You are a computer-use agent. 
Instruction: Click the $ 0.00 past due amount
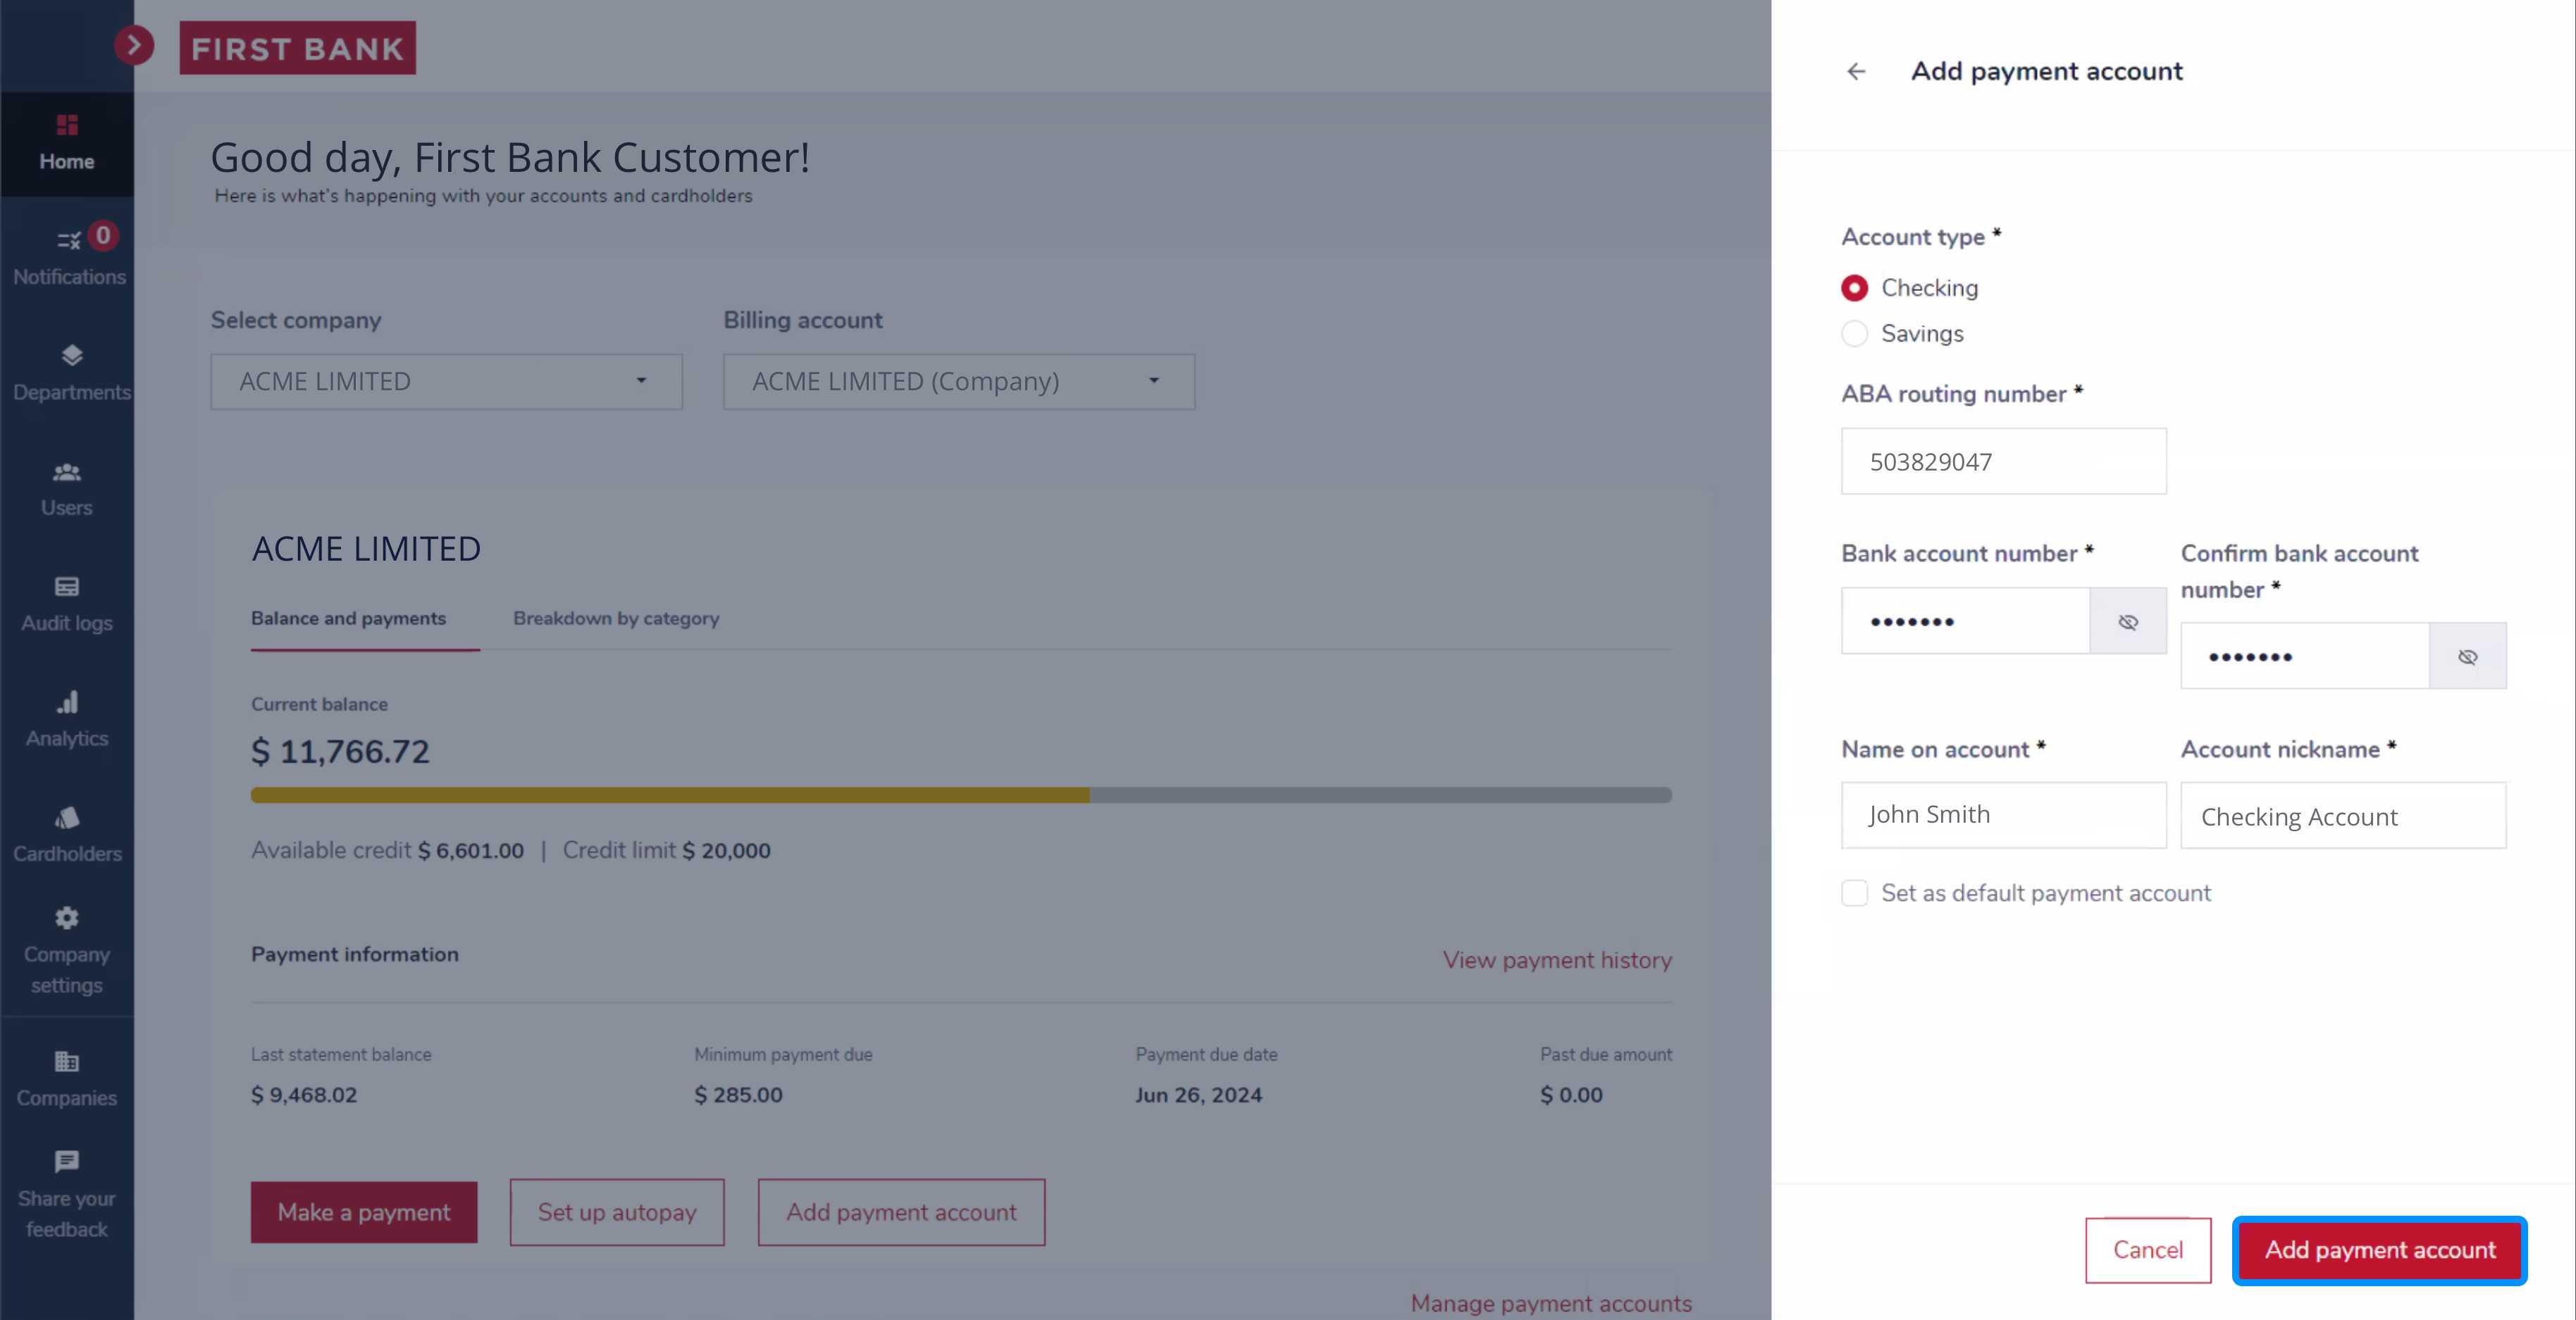coord(1571,1095)
